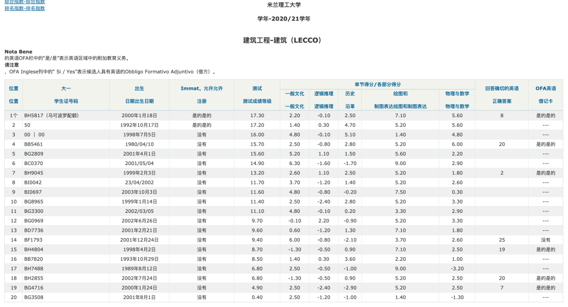Viewport: 568px width, 307px height.
Task: Click test score 17.30
Action: click(257, 116)
